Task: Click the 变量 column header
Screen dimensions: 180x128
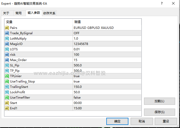Action: (39, 22)
